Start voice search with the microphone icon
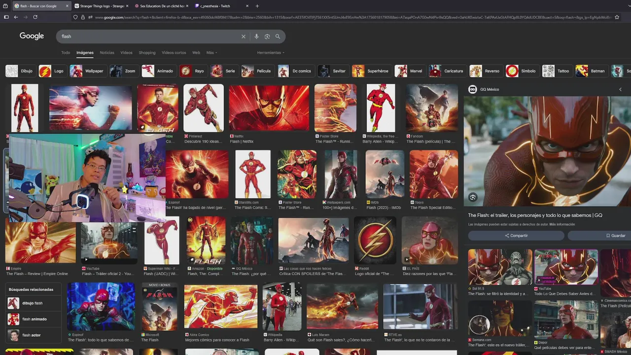 256,36
